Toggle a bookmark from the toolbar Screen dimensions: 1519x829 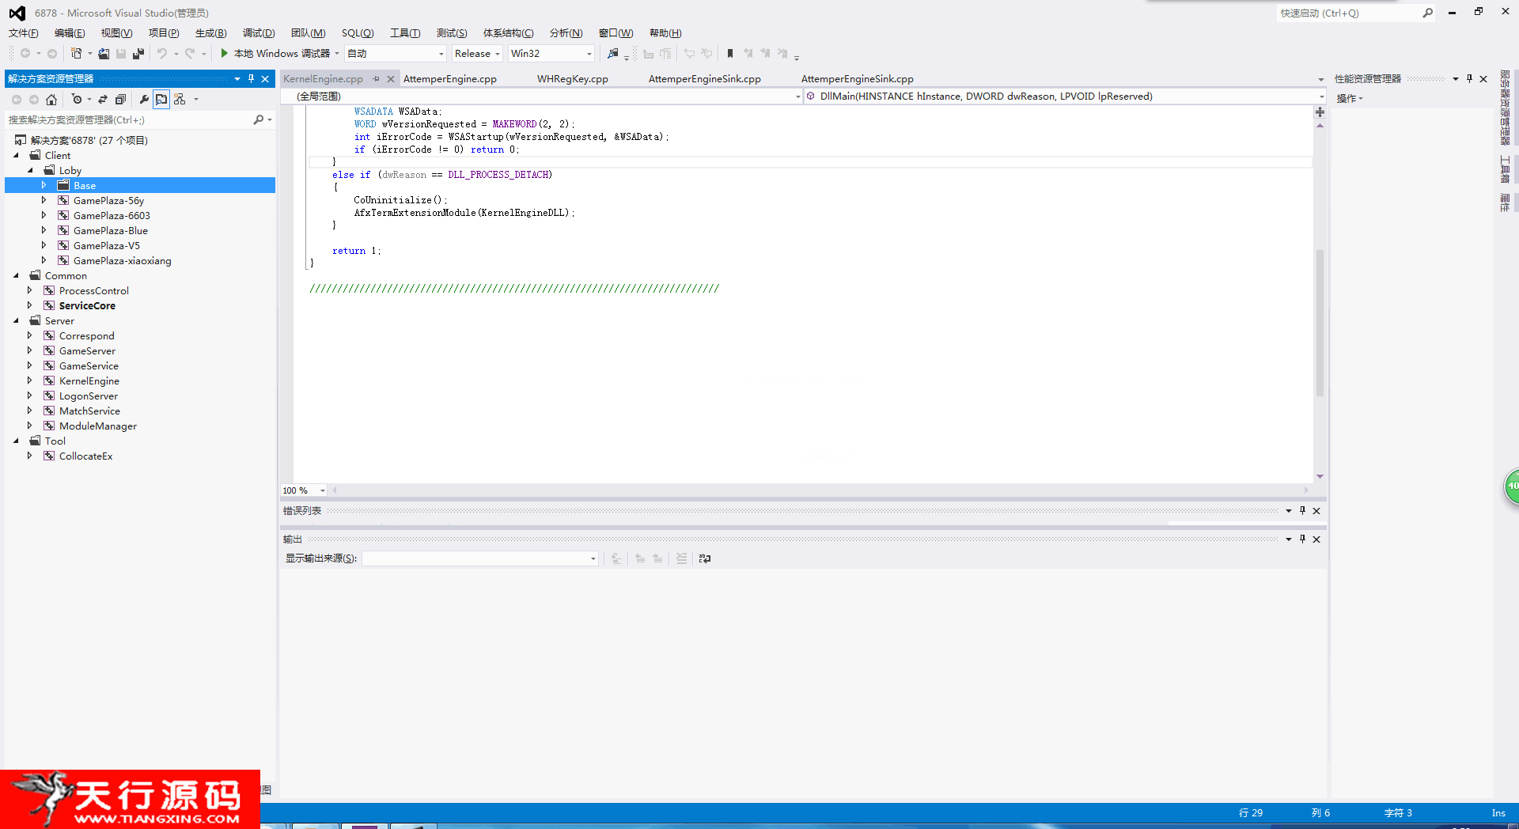730,53
